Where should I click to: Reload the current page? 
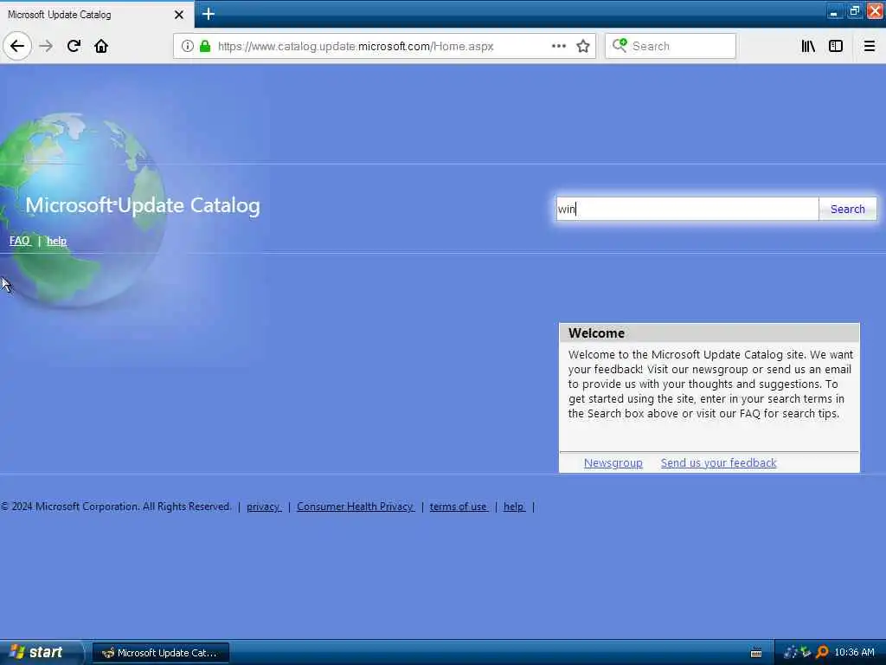74,46
